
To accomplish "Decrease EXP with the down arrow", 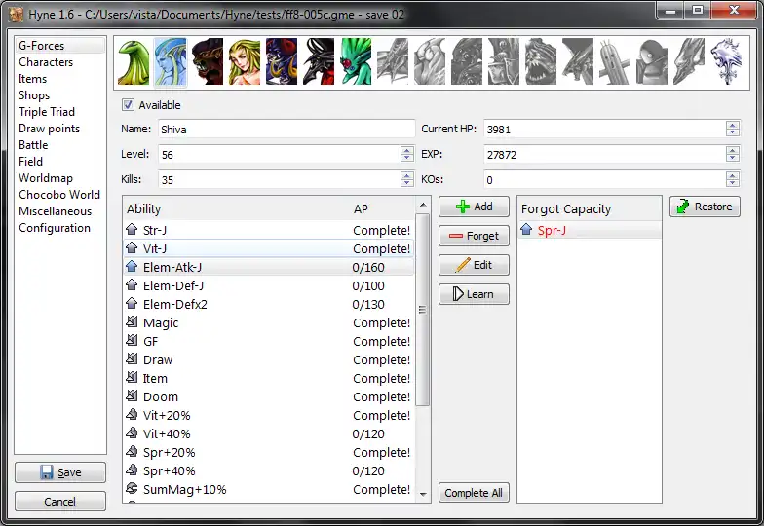I will [x=733, y=158].
